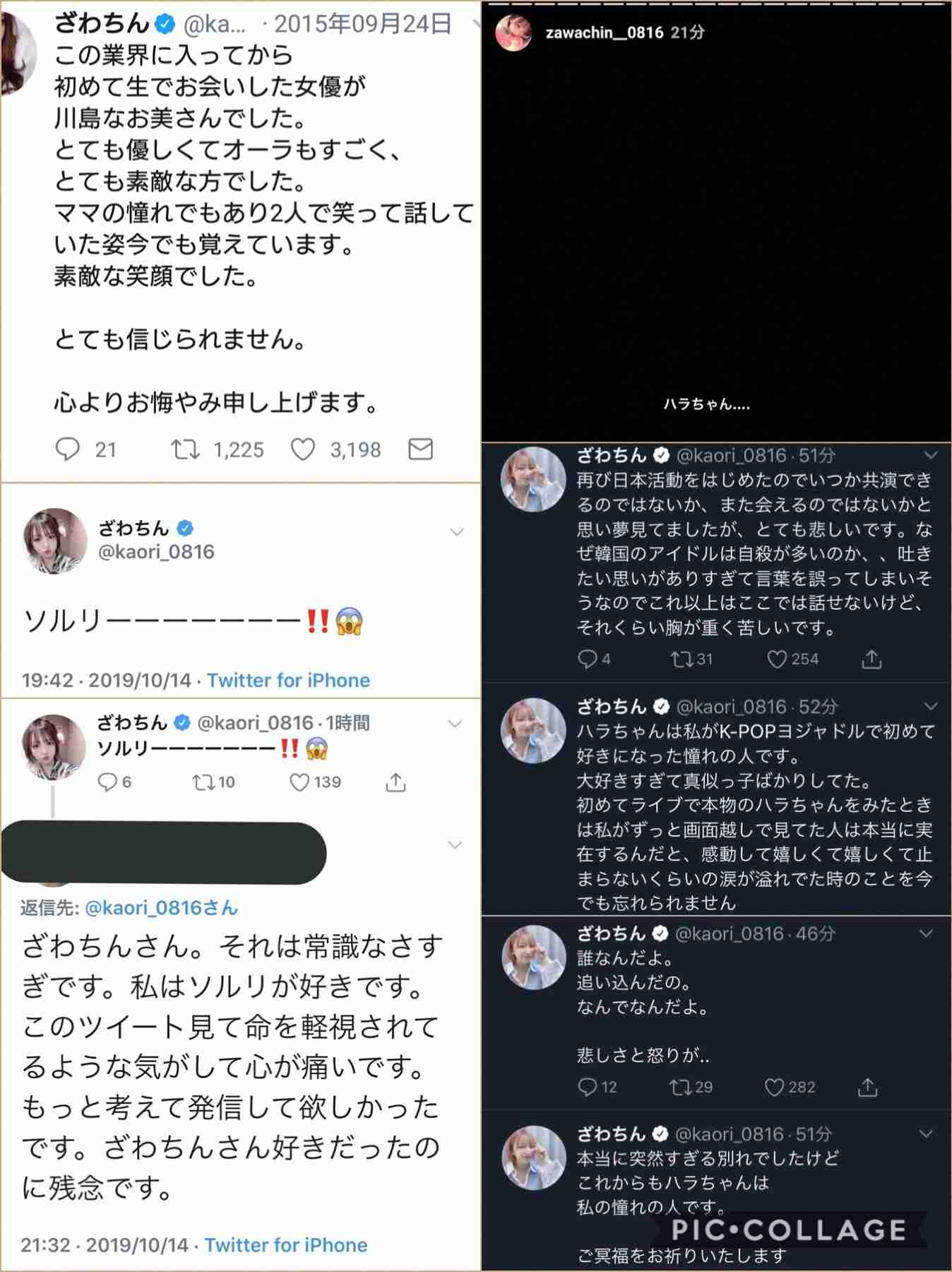This screenshot has width=952, height=1272.
Task: Click Twitter for iPhone link at 21:32
Action: tap(286, 1245)
